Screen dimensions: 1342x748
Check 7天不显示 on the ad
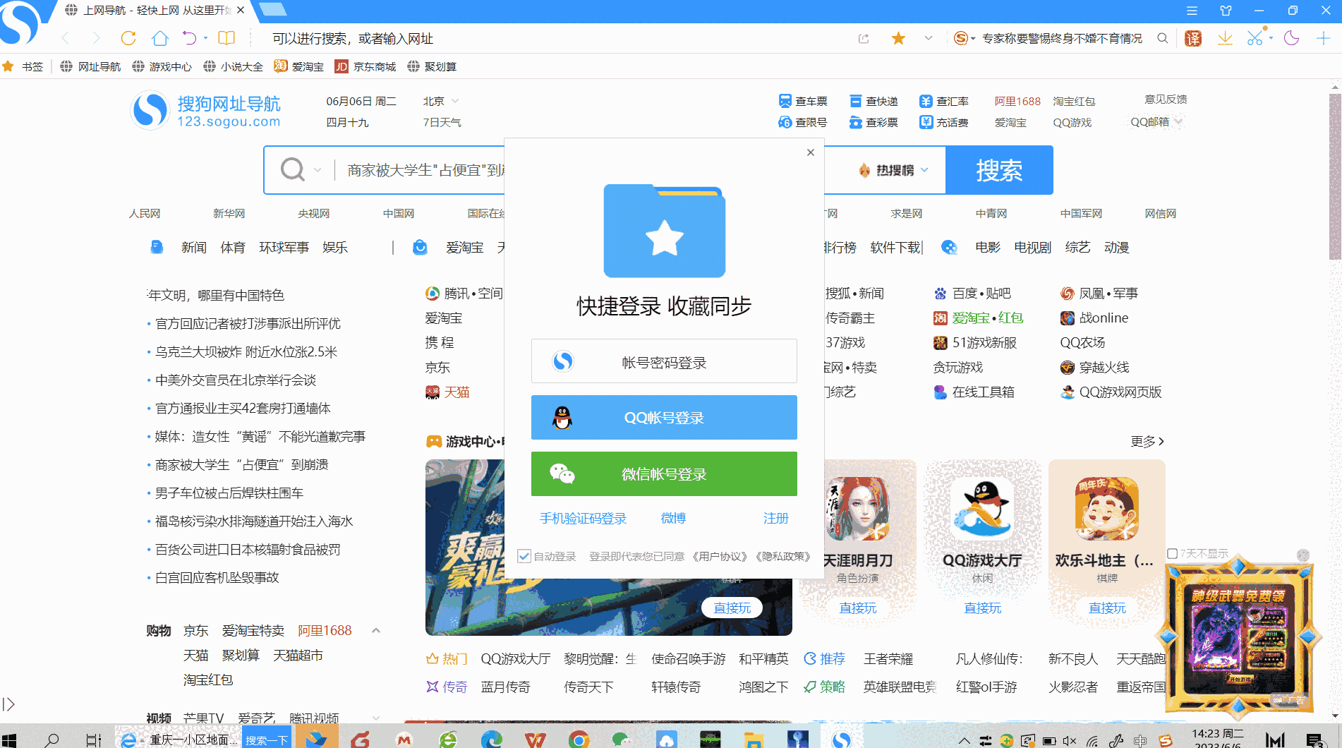tap(1171, 553)
